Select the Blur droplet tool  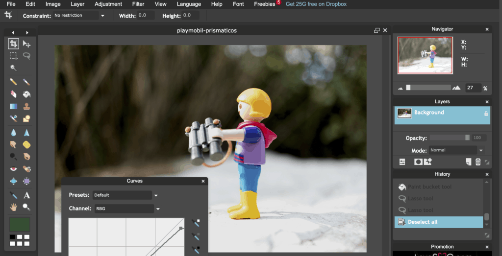click(13, 132)
